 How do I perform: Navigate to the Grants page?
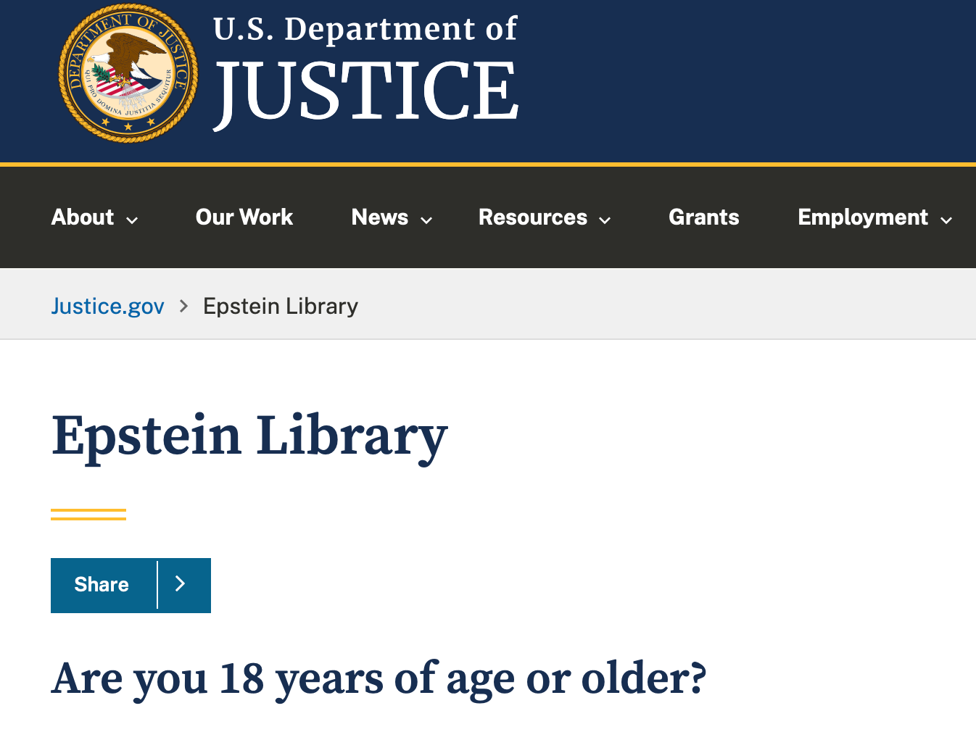coord(703,217)
